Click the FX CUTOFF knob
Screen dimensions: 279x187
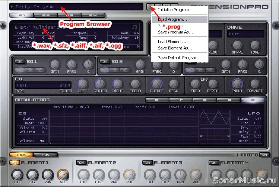[x=157, y=84]
